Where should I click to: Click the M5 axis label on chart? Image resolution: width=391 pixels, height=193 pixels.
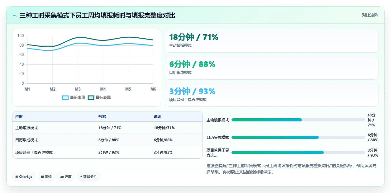pos(128,89)
